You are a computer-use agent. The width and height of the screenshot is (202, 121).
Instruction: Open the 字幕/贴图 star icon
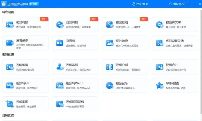(159, 85)
